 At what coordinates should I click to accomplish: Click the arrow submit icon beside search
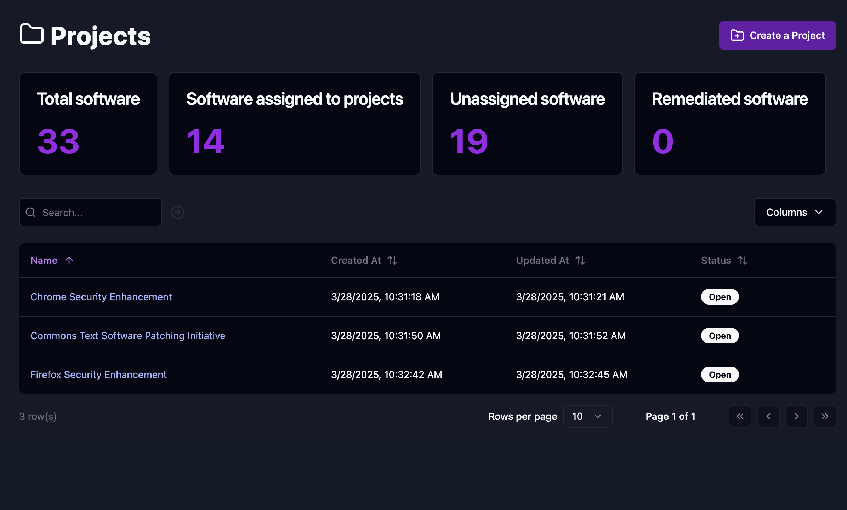177,212
